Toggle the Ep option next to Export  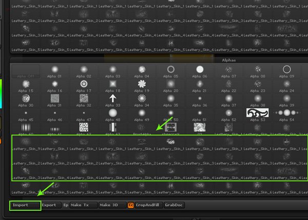coord(66,205)
